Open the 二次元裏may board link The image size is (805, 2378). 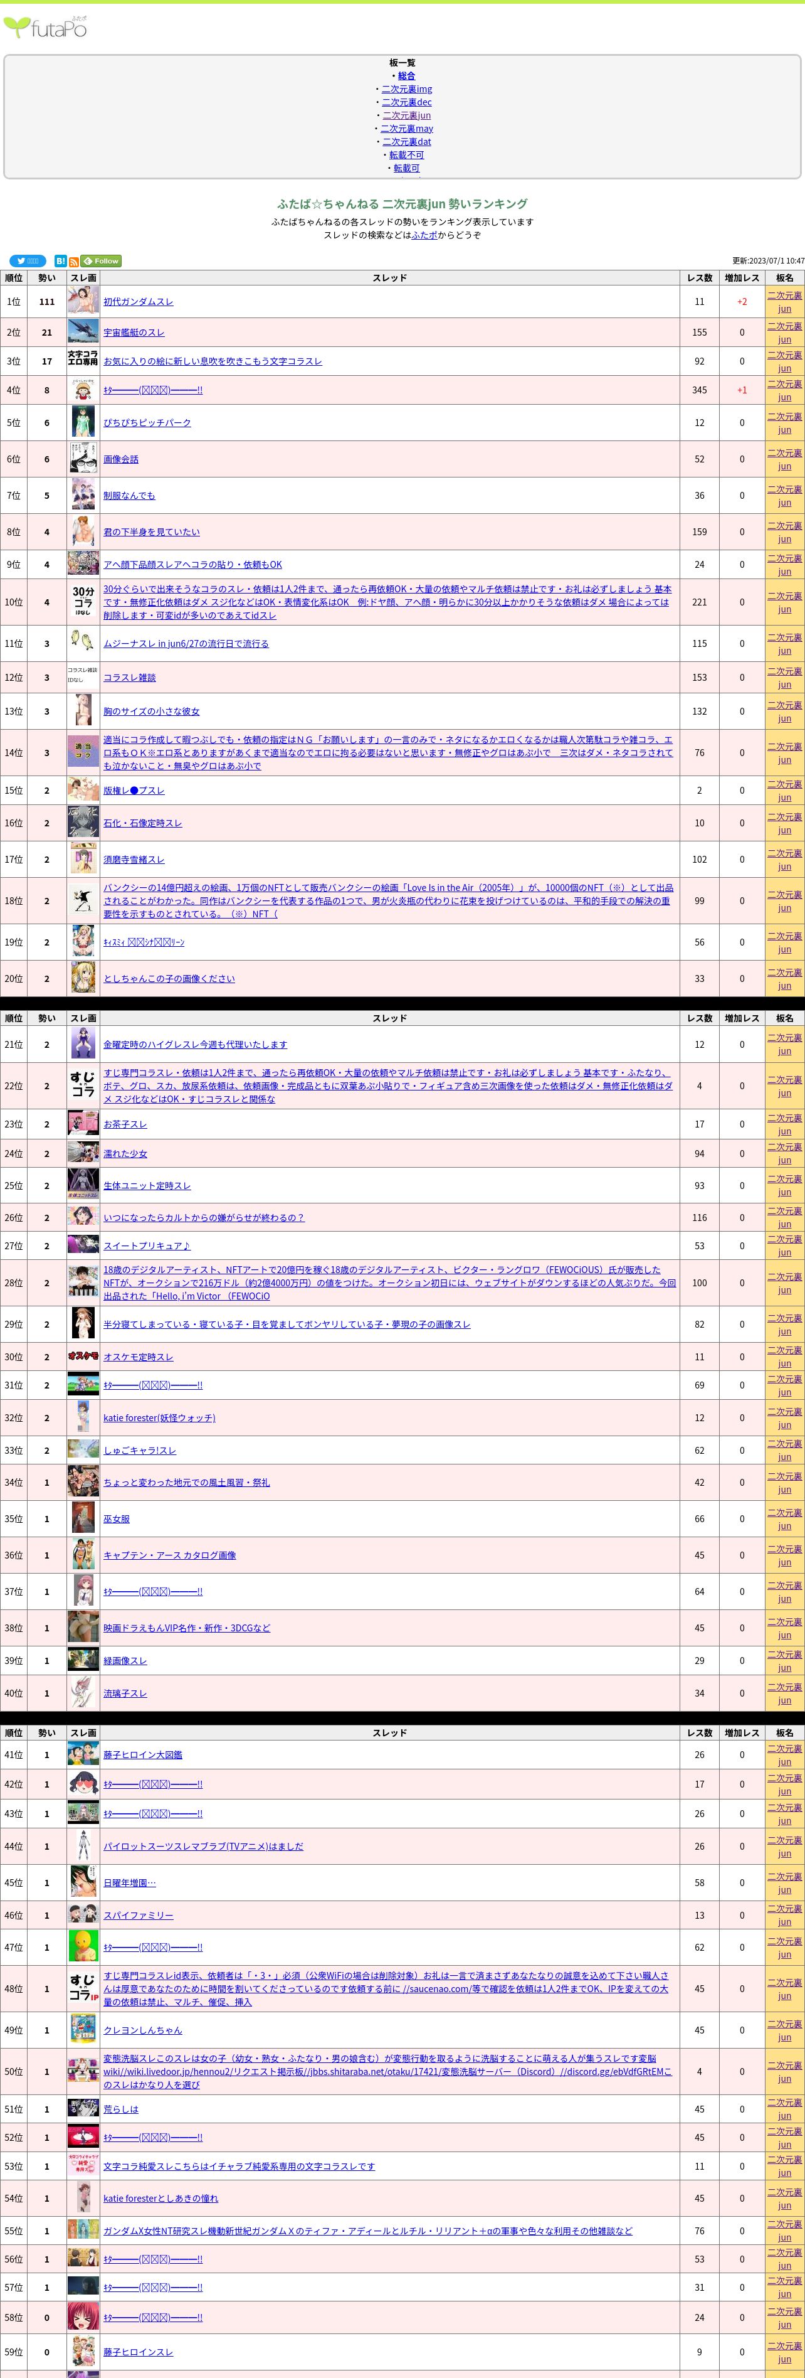click(407, 129)
